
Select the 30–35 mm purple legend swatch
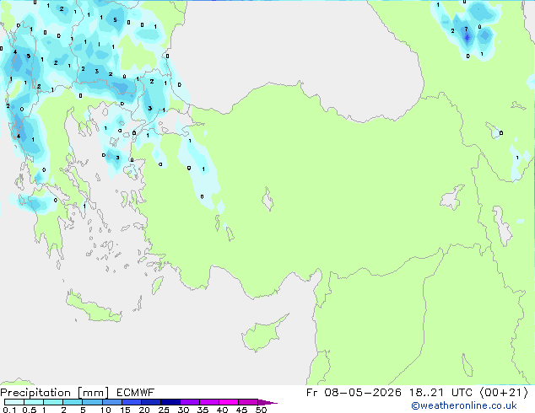(190, 402)
